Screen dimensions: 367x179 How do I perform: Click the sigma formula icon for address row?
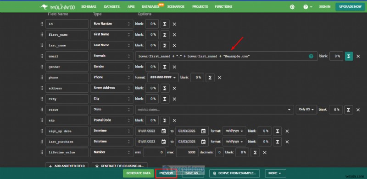click(165, 88)
